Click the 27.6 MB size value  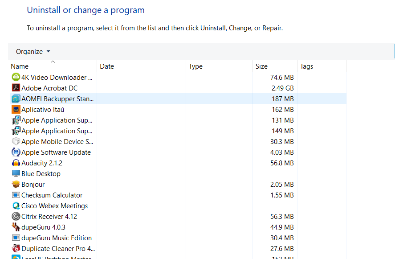pyautogui.click(x=282, y=249)
